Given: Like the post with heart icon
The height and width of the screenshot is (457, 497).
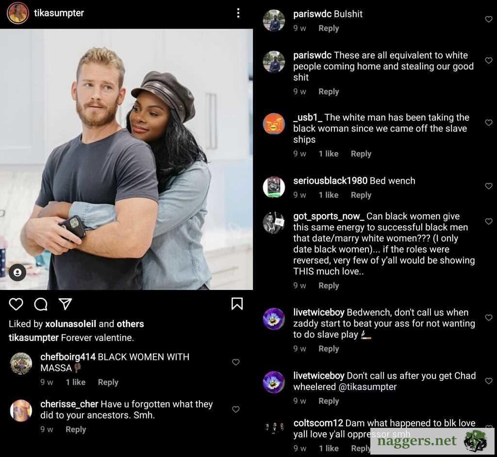Looking at the screenshot, I should pos(16,304).
